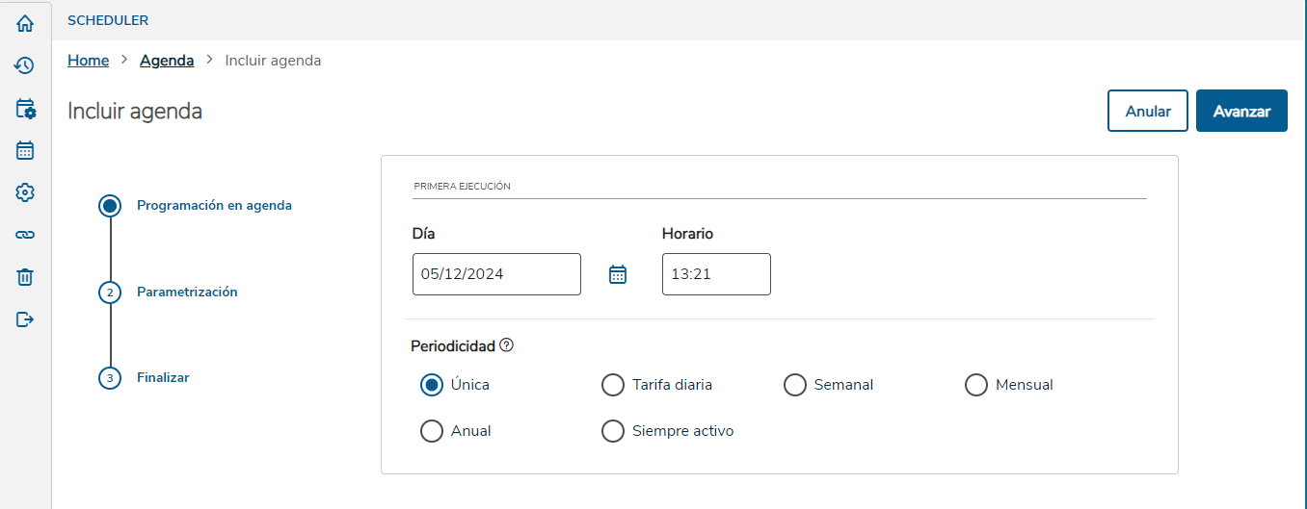Select the Única periodicity option

(x=432, y=385)
